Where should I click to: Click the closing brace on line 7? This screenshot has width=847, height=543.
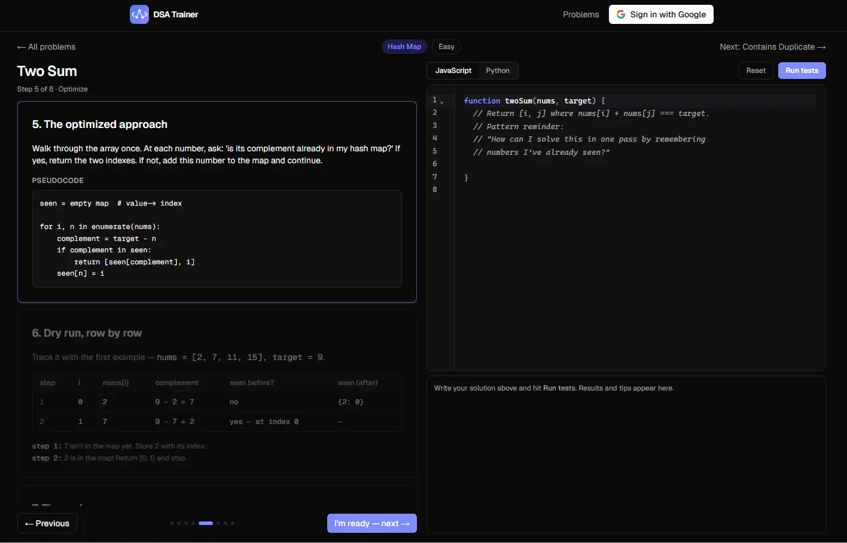coord(466,178)
